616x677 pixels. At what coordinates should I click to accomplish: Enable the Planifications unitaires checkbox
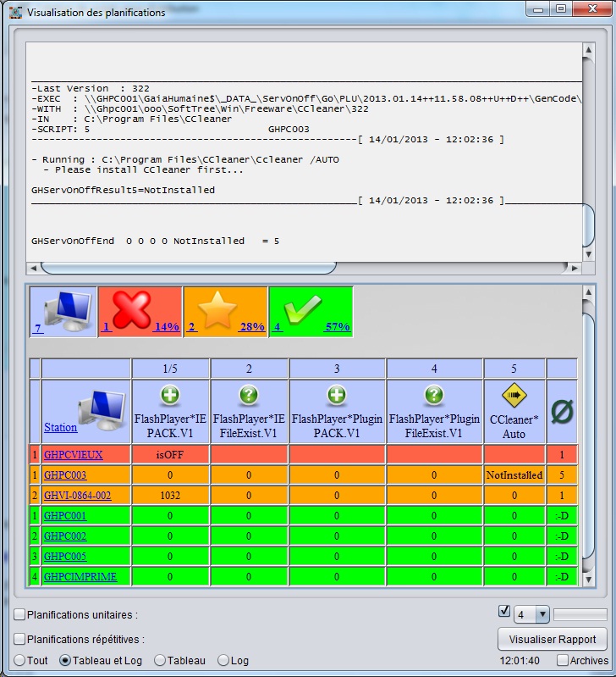point(19,614)
